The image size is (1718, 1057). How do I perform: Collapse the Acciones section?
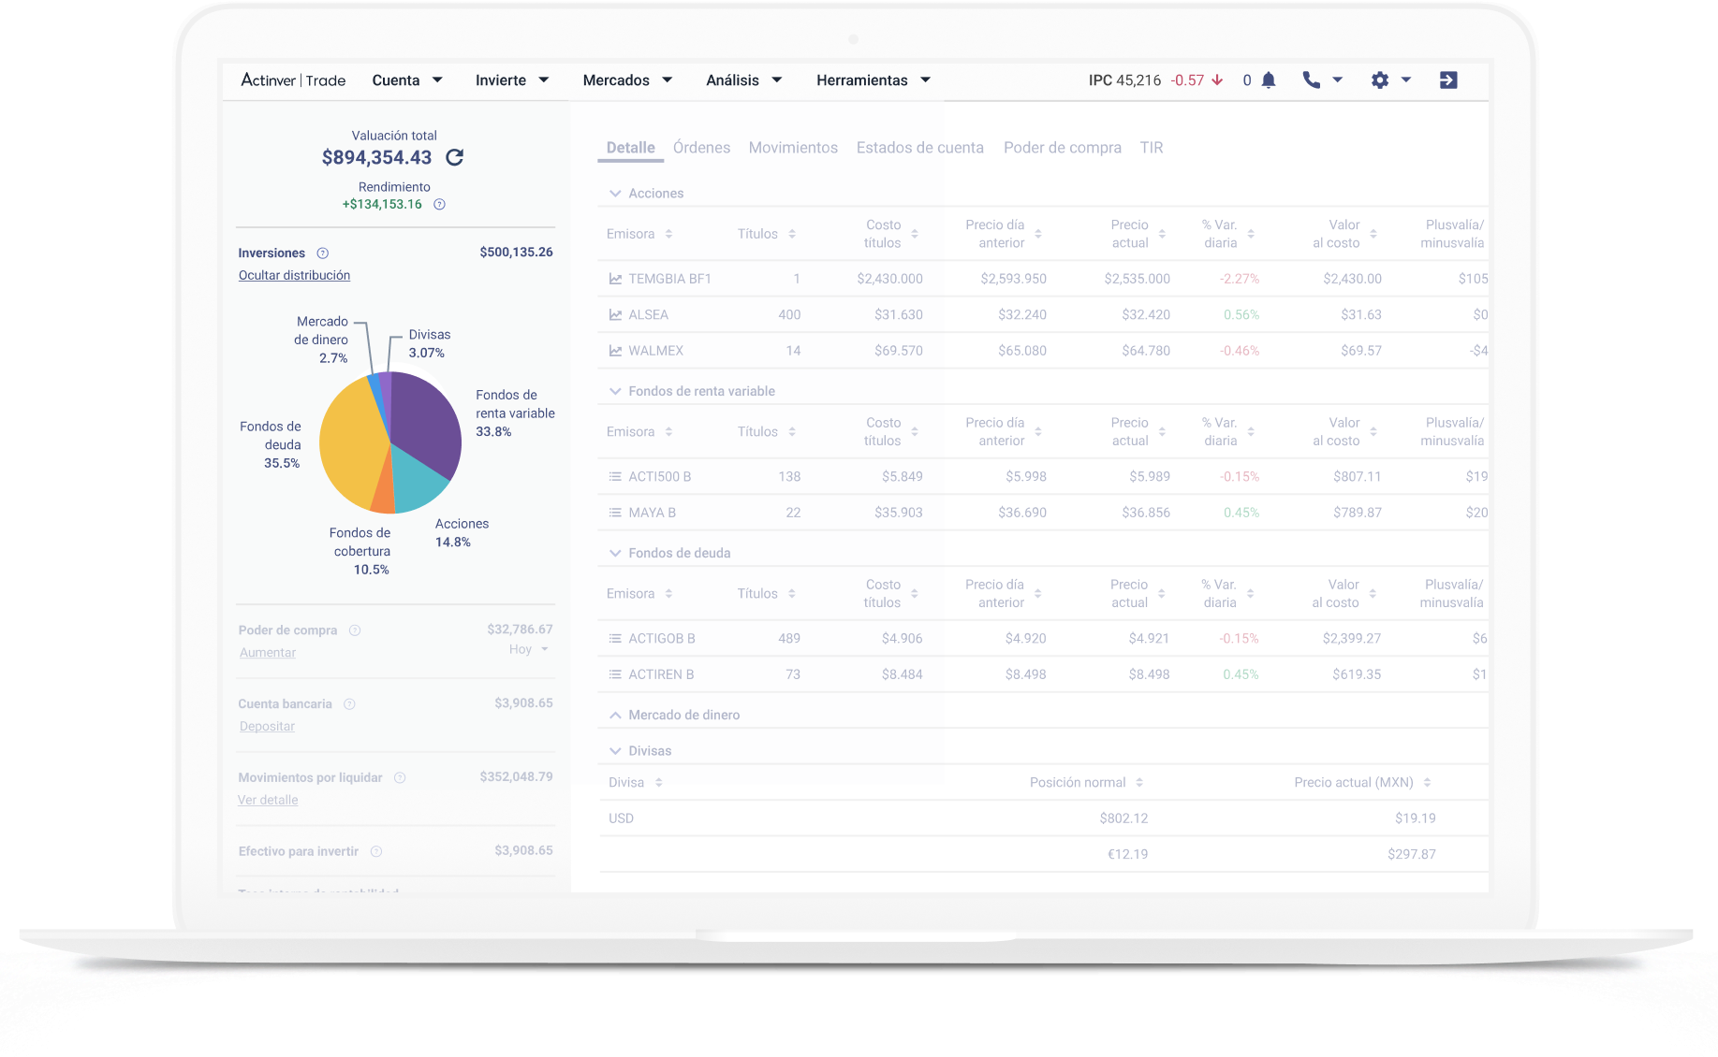point(615,193)
